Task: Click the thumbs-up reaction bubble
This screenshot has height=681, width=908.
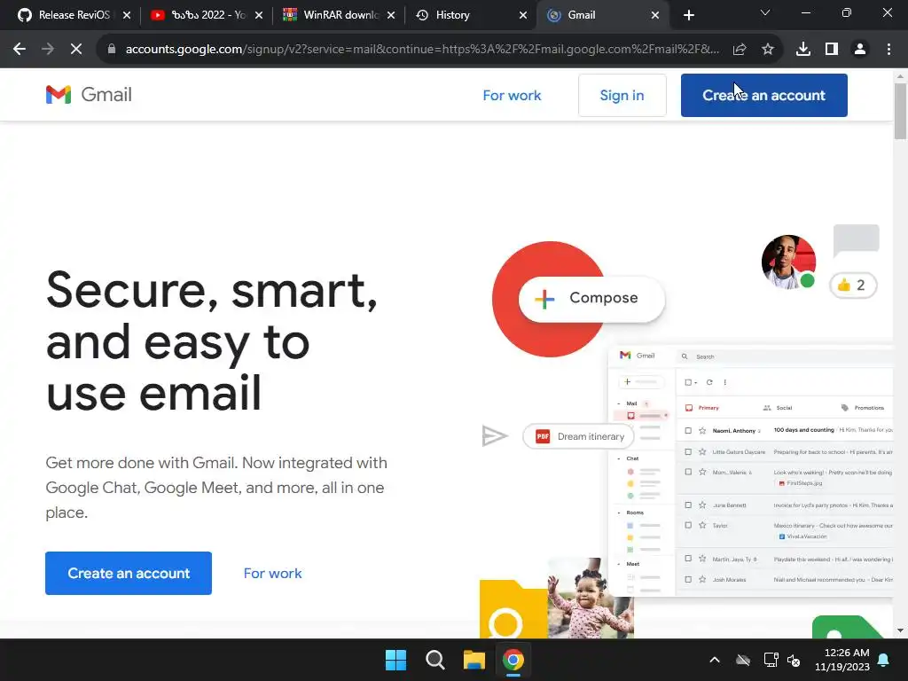Action: pyautogui.click(x=853, y=285)
